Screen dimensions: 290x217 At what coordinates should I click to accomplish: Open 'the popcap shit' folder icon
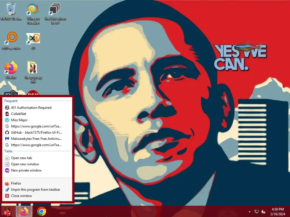pos(33,72)
